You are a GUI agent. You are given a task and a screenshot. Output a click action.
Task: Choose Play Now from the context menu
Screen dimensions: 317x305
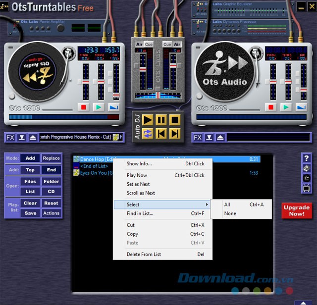tap(137, 175)
